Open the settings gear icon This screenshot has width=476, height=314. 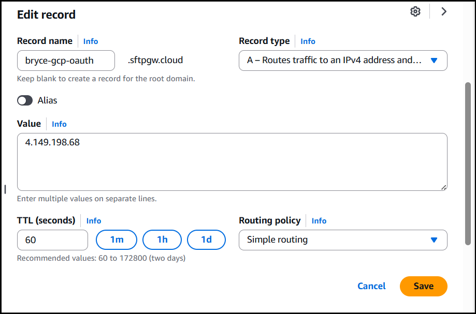pyautogui.click(x=415, y=11)
